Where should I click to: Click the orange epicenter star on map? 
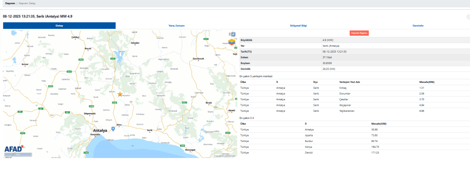pos(120,94)
